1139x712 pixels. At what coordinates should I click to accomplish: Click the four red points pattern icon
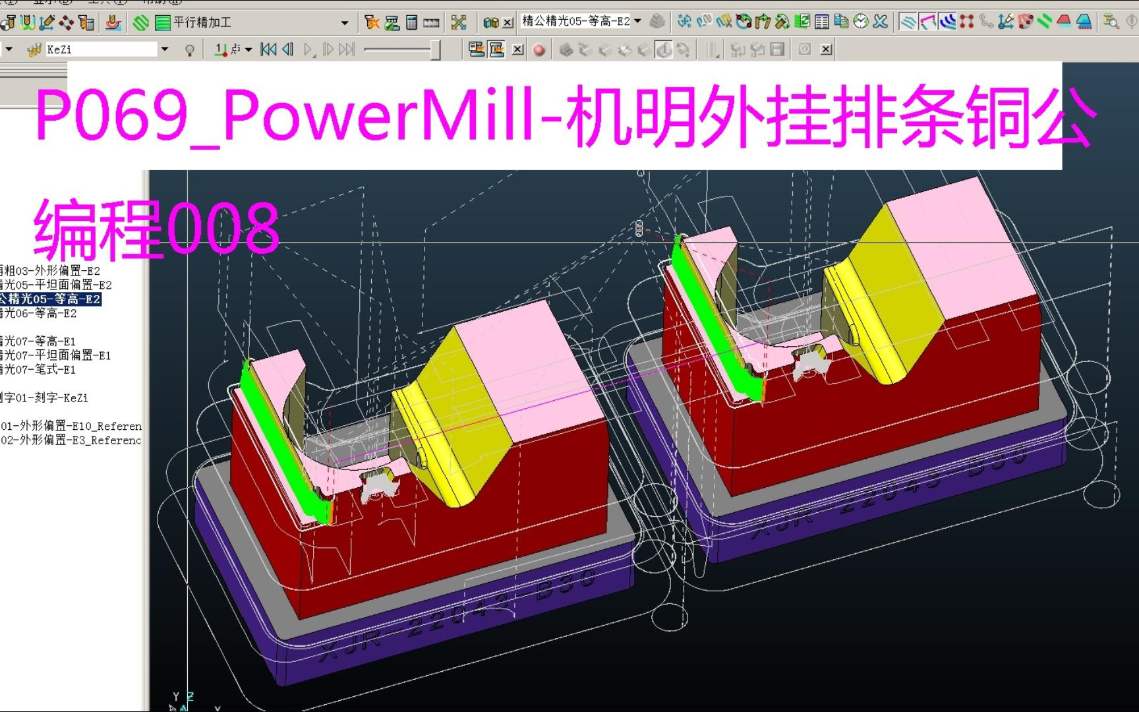pos(67,22)
